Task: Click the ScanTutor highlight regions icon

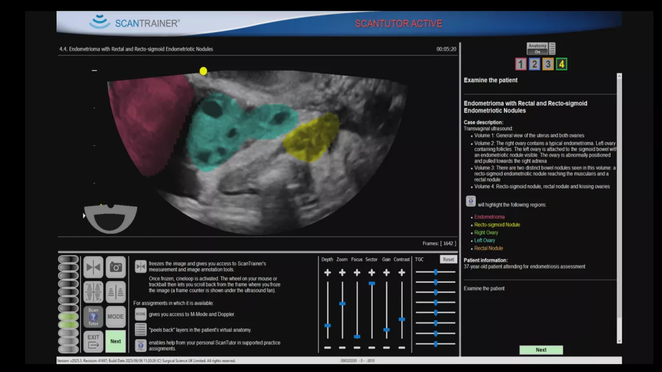Action: 471,202
